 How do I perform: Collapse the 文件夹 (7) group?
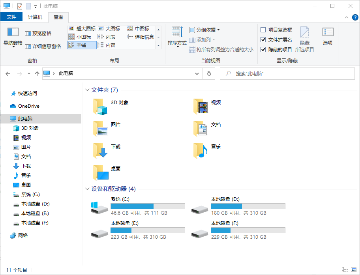pos(87,90)
